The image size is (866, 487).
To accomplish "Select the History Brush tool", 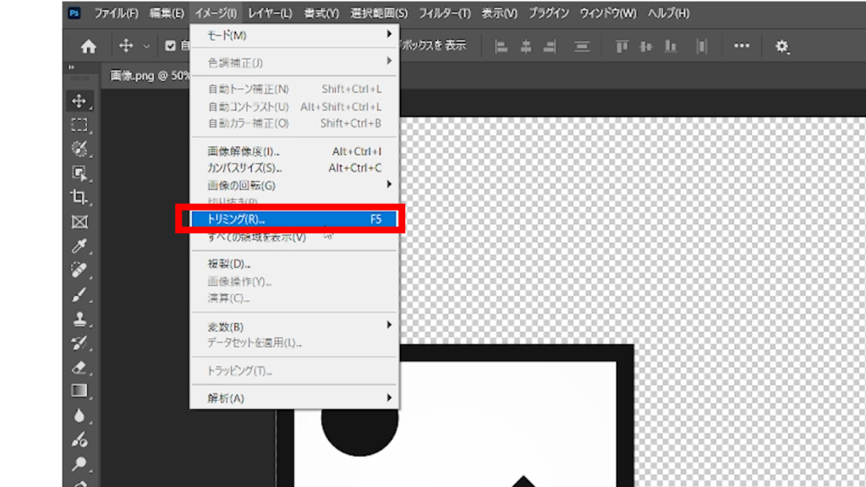I will click(79, 343).
